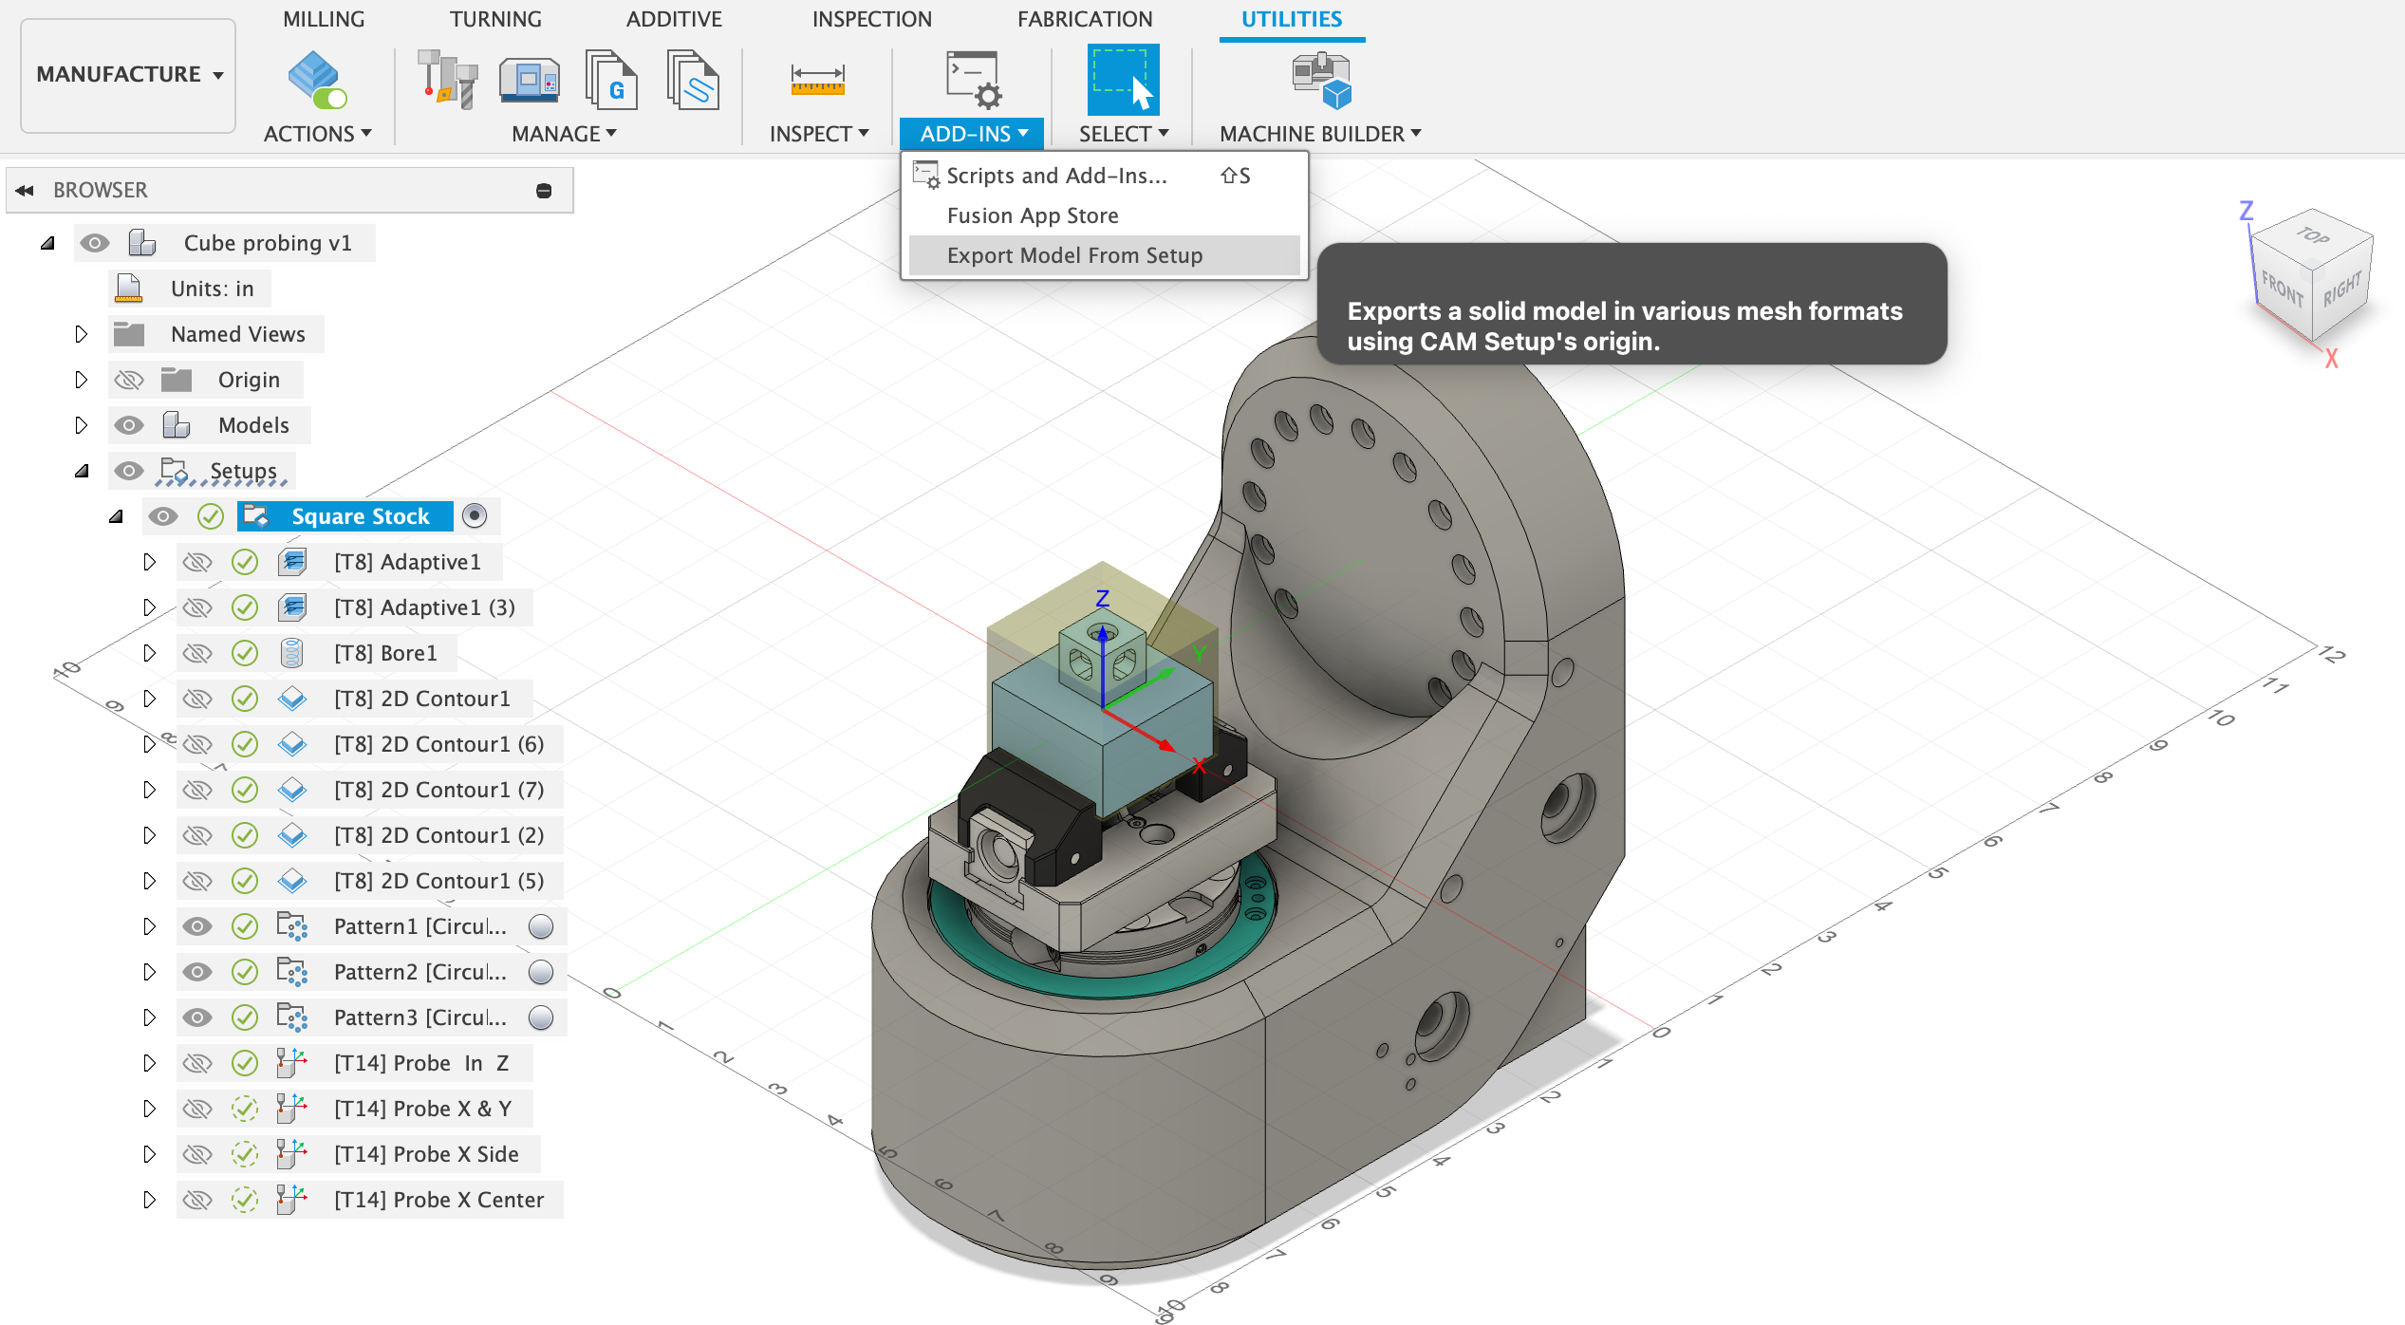Show the [T8] Bore1 operation toolpath

197,653
